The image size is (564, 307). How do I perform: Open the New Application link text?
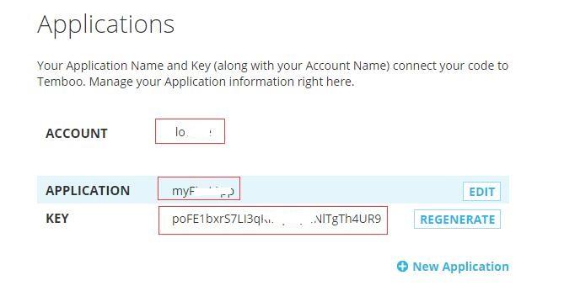pyautogui.click(x=460, y=267)
